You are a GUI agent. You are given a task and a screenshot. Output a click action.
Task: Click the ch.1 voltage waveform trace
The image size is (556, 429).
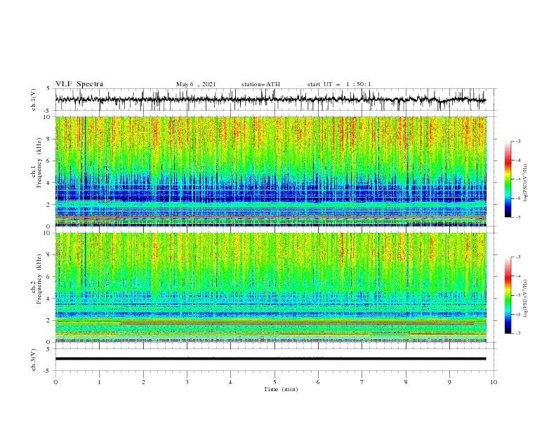click(270, 100)
